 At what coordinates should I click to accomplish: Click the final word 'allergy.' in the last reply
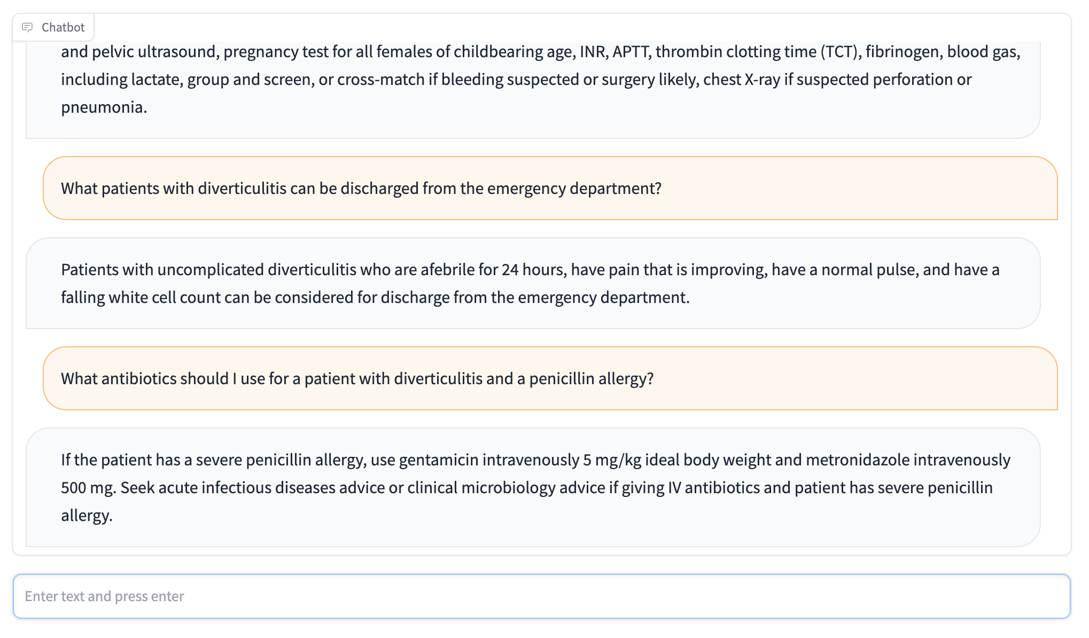click(87, 516)
